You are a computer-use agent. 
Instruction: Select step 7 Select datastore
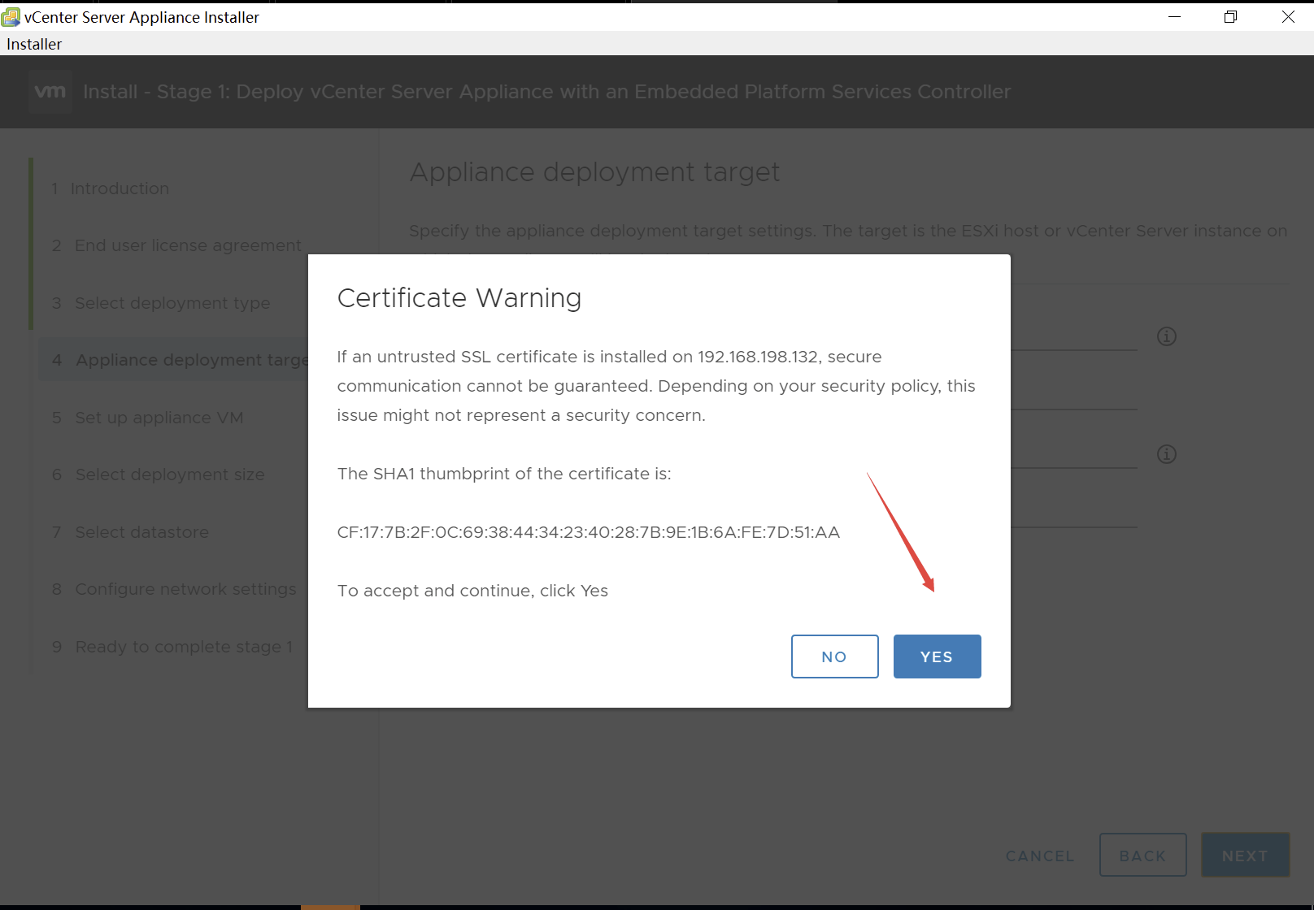130,532
